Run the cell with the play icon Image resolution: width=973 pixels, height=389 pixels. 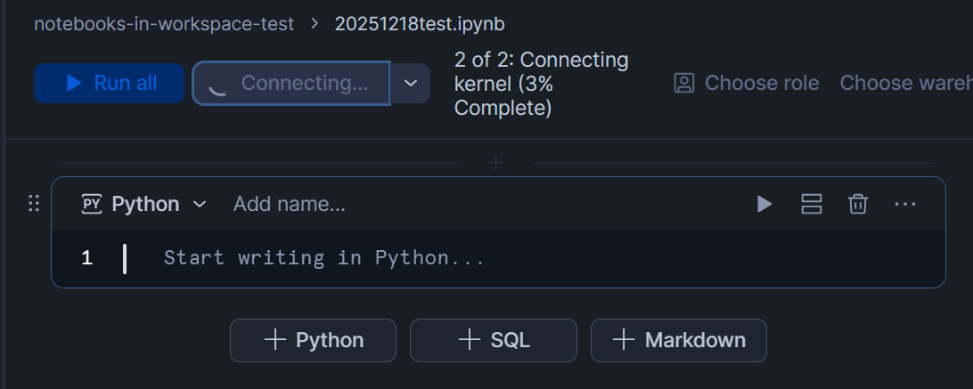764,204
